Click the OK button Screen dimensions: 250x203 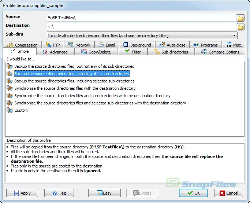(x=193, y=193)
